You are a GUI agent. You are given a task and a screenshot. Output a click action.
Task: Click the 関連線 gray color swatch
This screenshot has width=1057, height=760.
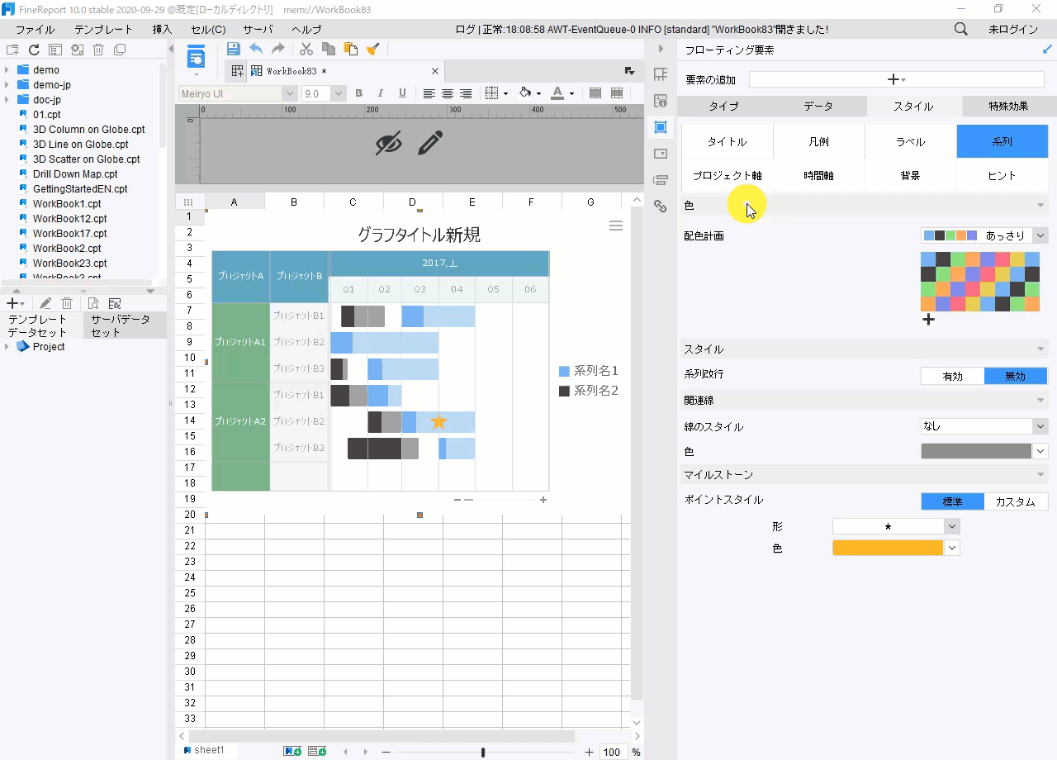pos(976,451)
